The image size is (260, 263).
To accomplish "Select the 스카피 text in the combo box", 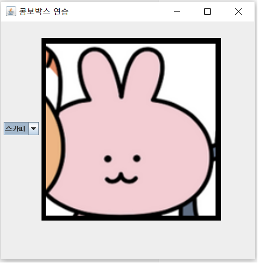I will pos(15,128).
